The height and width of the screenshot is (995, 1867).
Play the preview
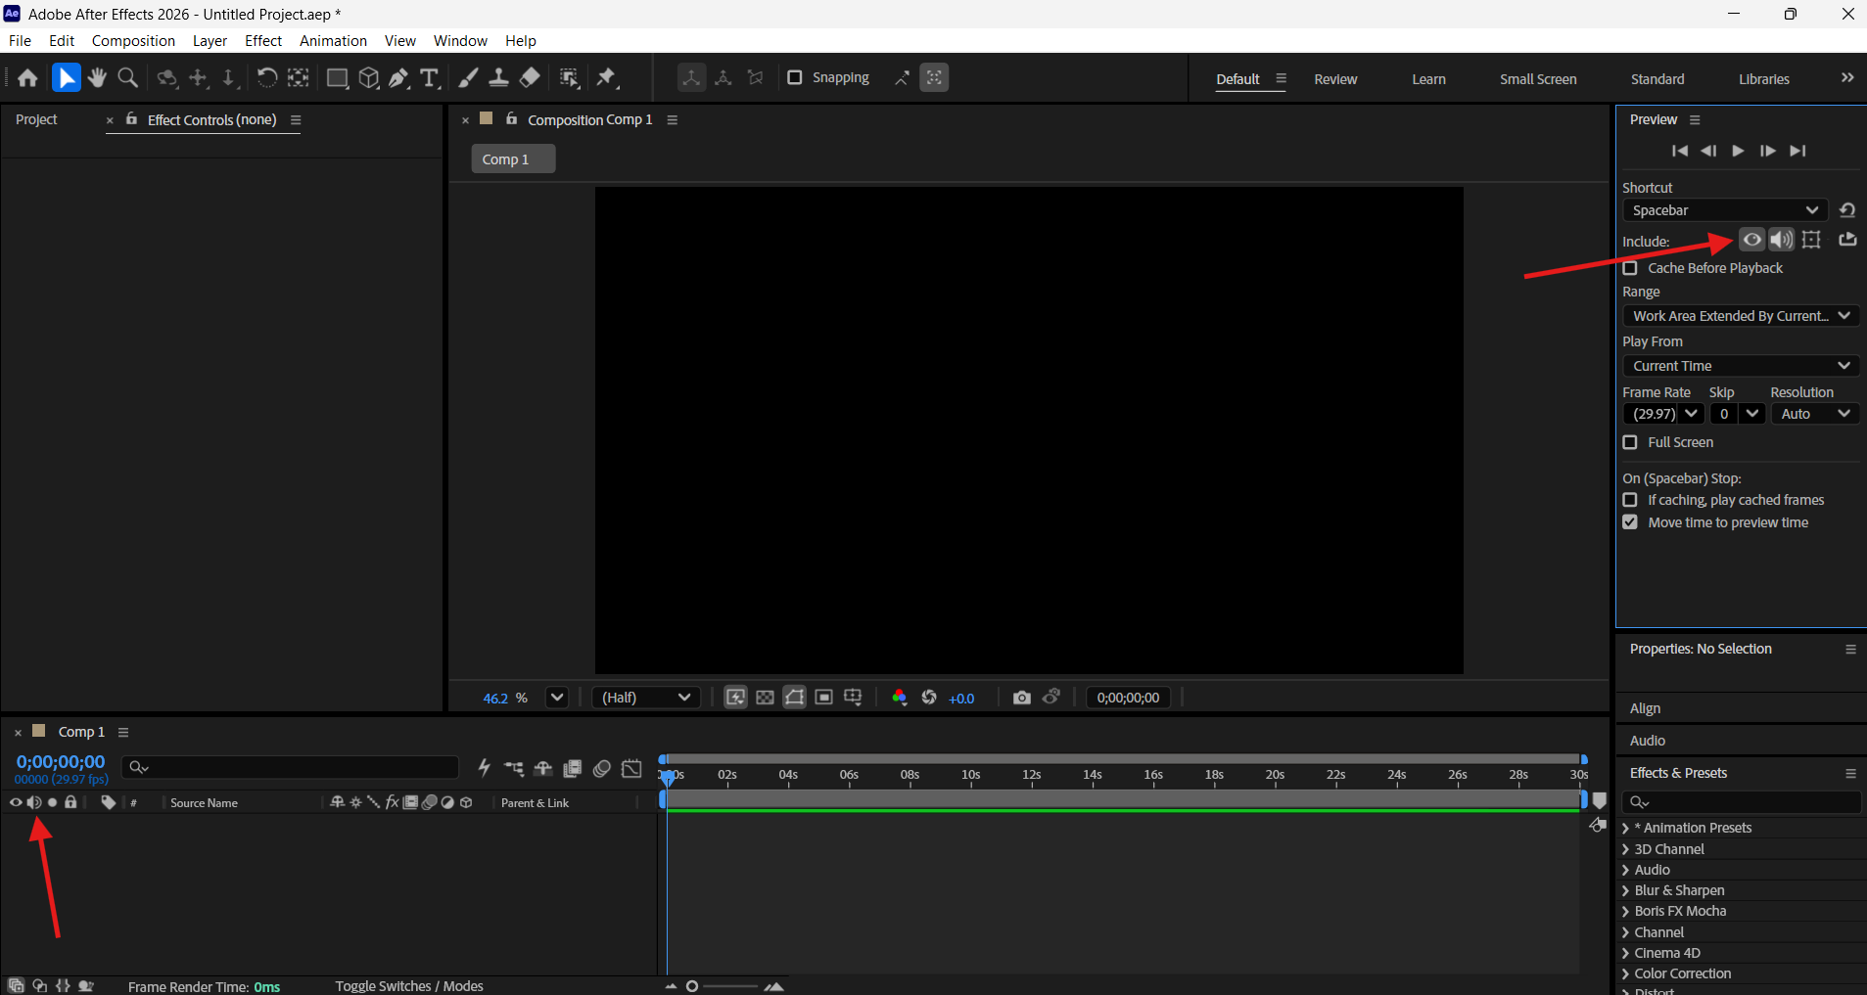pyautogui.click(x=1738, y=151)
